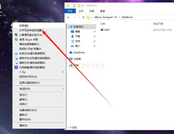
Task: Choose 复制(C) in context menu
Action: point(39,99)
